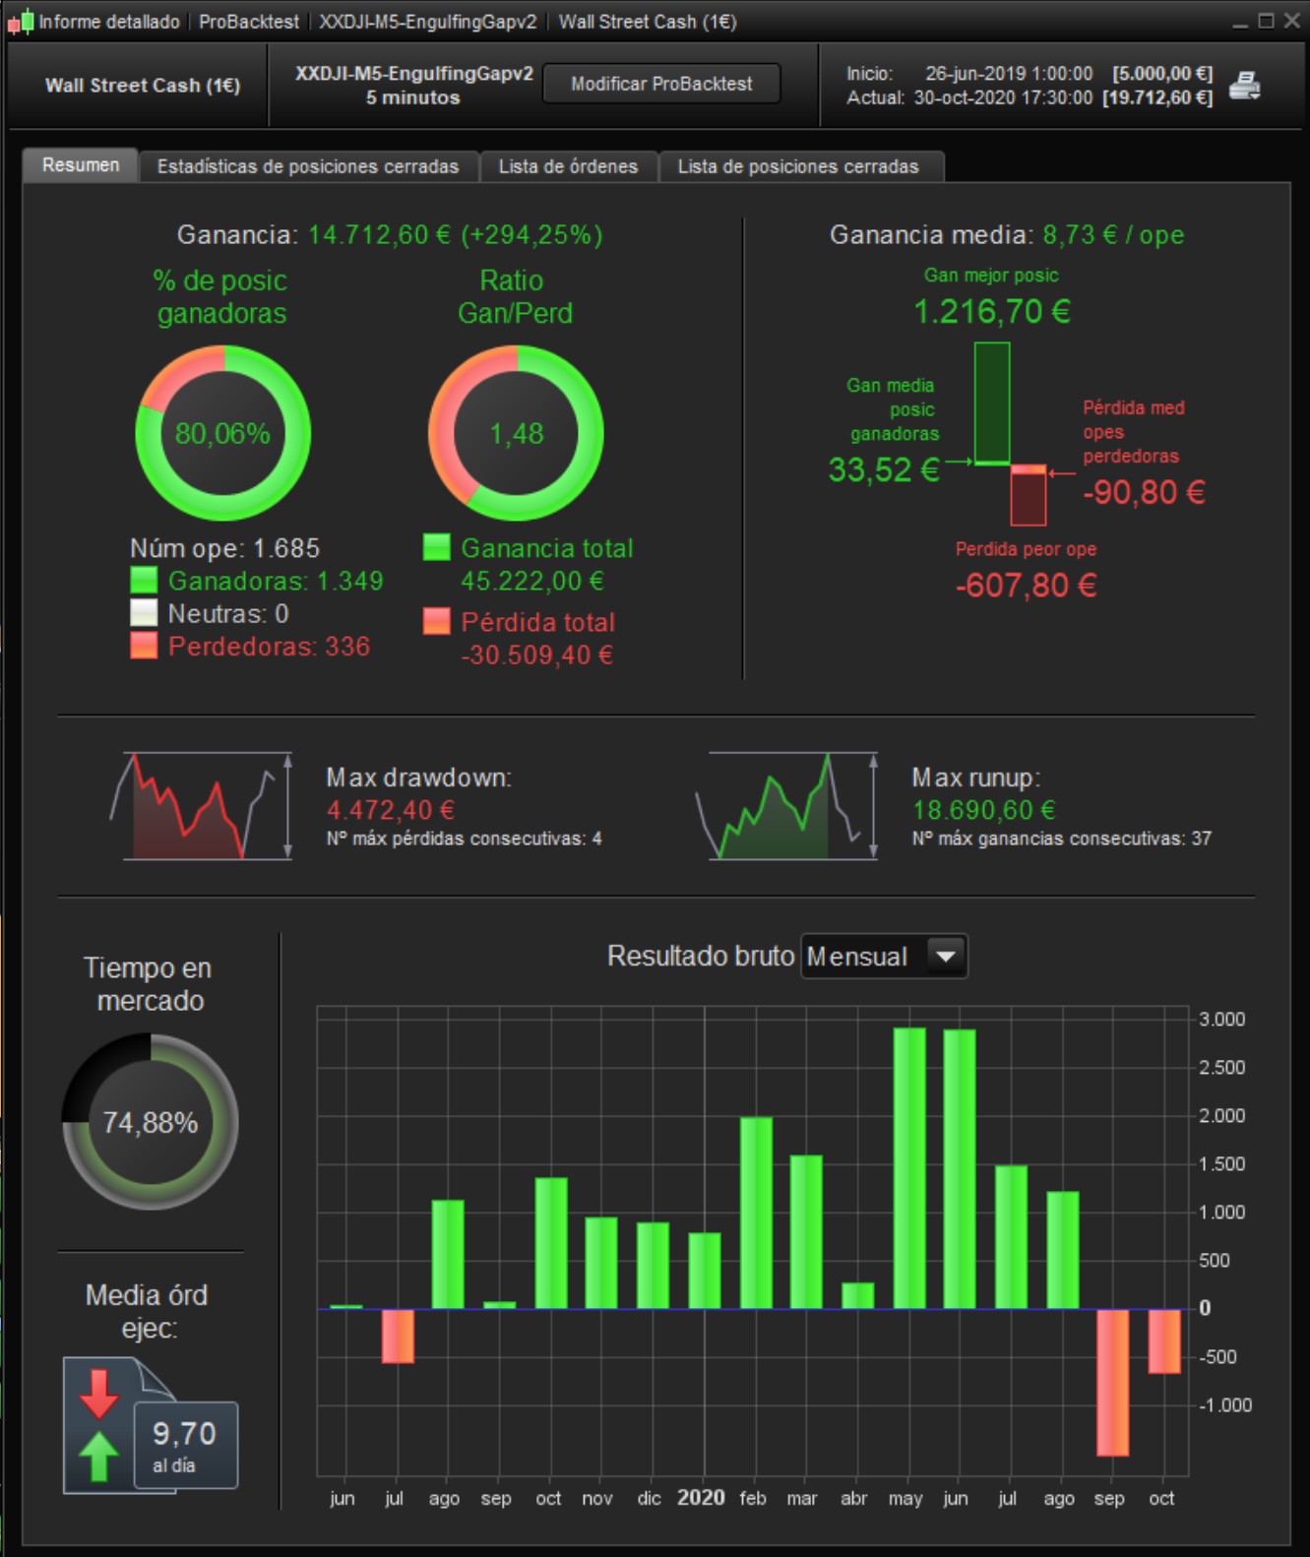
Task: Click the time in market 74,88% gauge
Action: pos(151,1121)
